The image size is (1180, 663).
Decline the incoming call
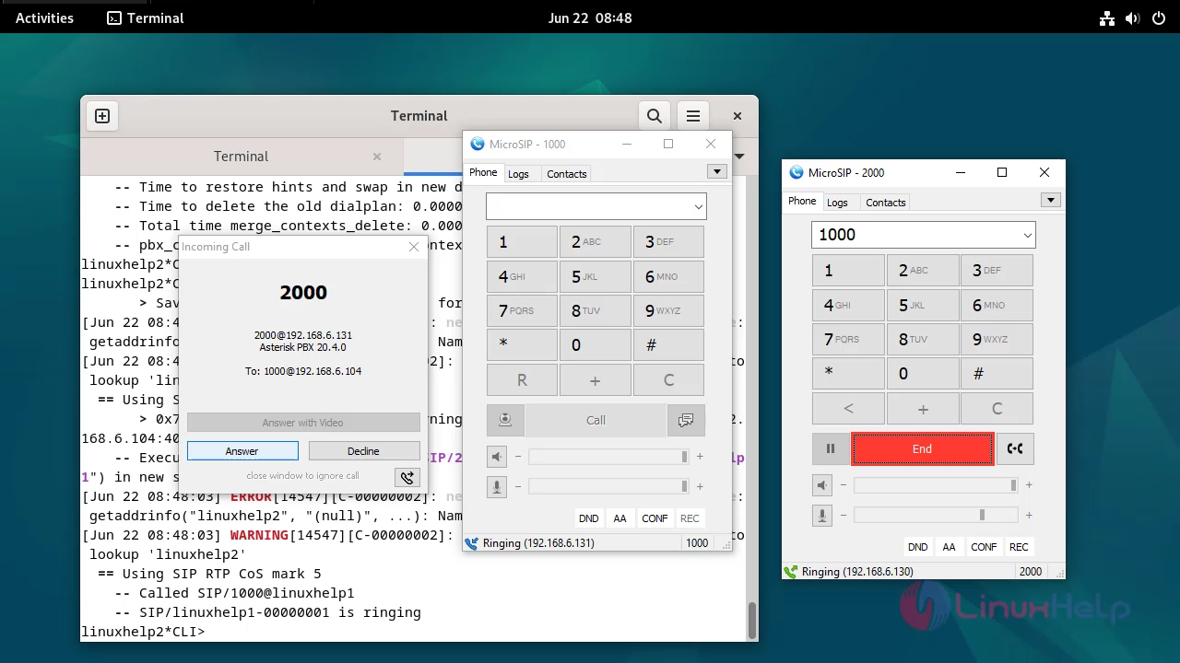(363, 451)
